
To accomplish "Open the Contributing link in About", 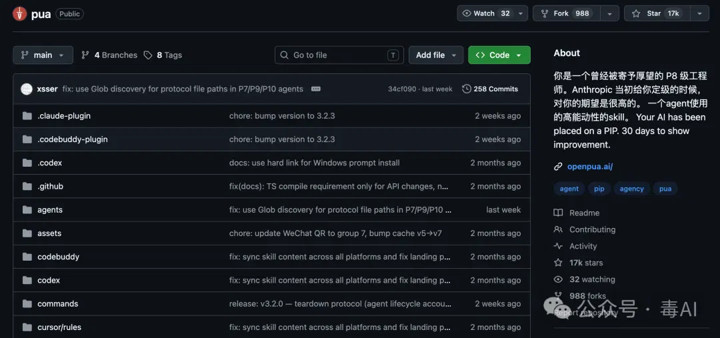I will pos(585,229).
